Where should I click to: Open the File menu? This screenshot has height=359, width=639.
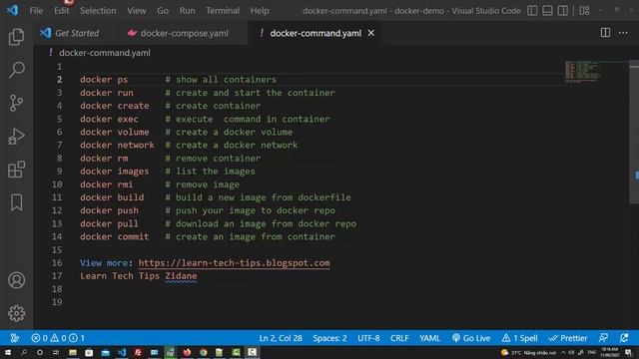36,11
